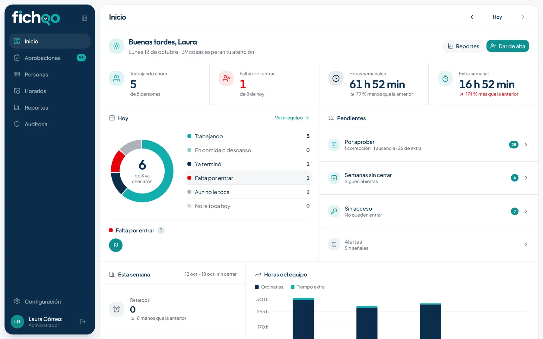This screenshot has height=339, width=543.
Task: Click the Auditoría shield icon
Action: 17,124
